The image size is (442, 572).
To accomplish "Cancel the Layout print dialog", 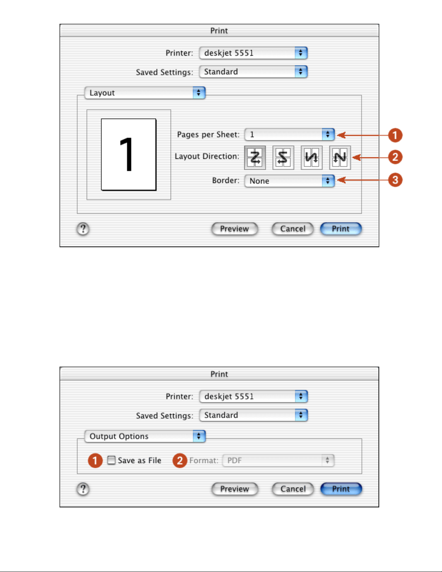I will point(293,229).
